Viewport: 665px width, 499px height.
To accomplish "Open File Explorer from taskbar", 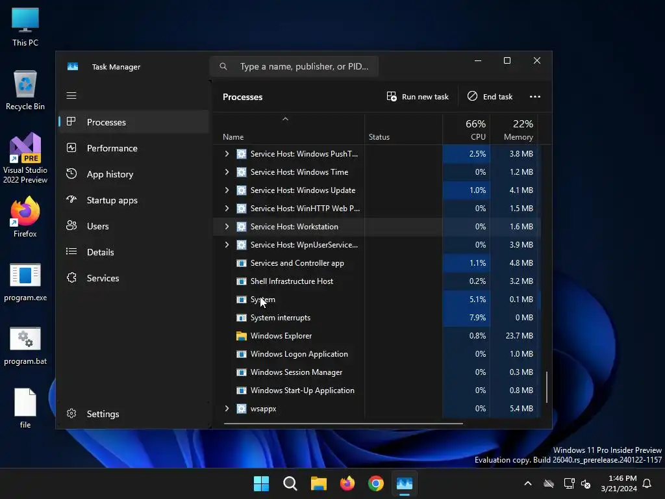I will (x=318, y=483).
